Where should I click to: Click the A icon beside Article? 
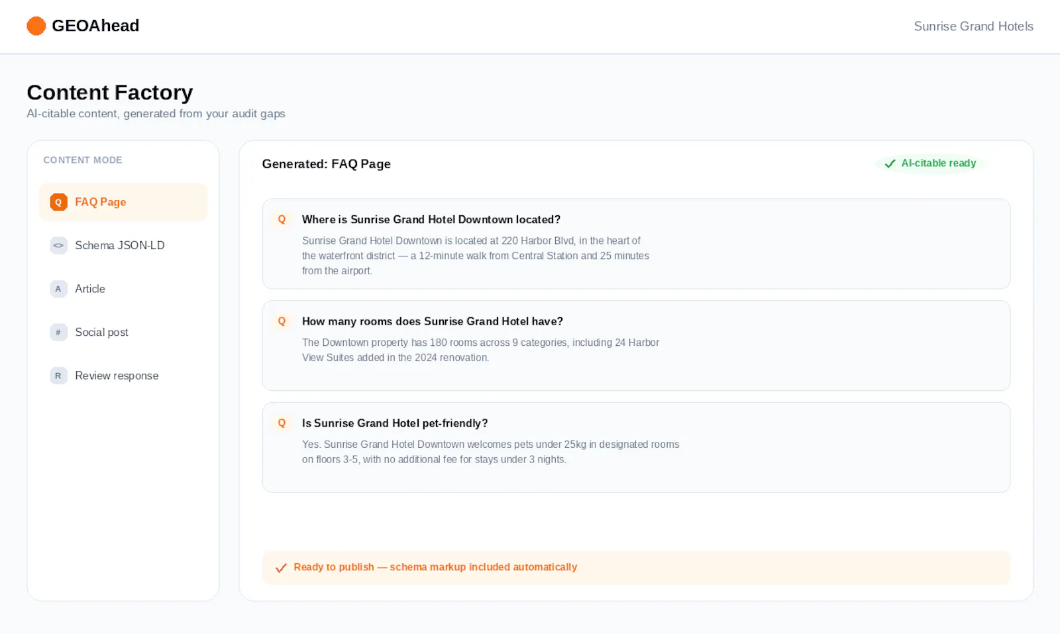point(58,289)
